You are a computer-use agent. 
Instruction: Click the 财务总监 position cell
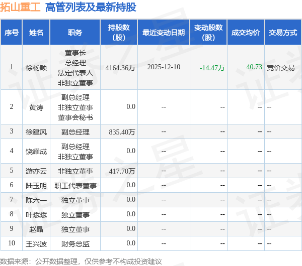pos(75,244)
